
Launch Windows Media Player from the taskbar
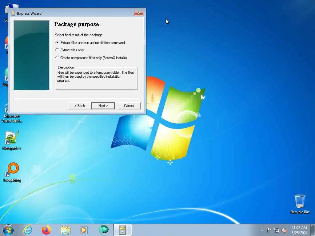point(84,230)
